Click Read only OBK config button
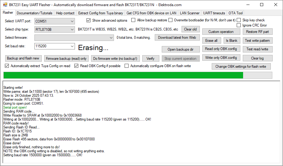Screen dimensions: 283x166 coord(221,49)
